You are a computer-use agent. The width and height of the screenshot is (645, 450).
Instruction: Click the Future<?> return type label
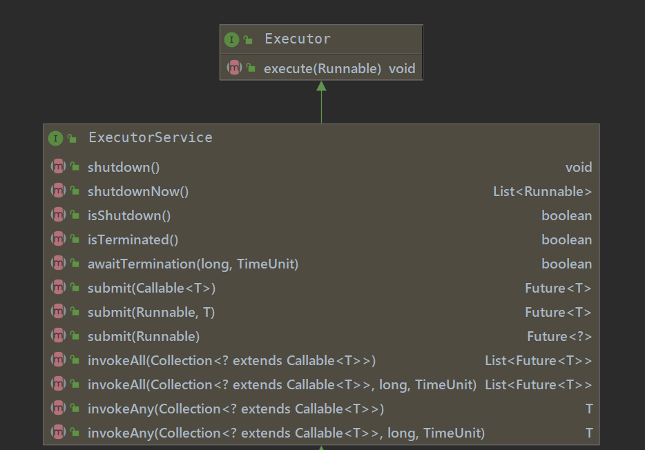[559, 336]
